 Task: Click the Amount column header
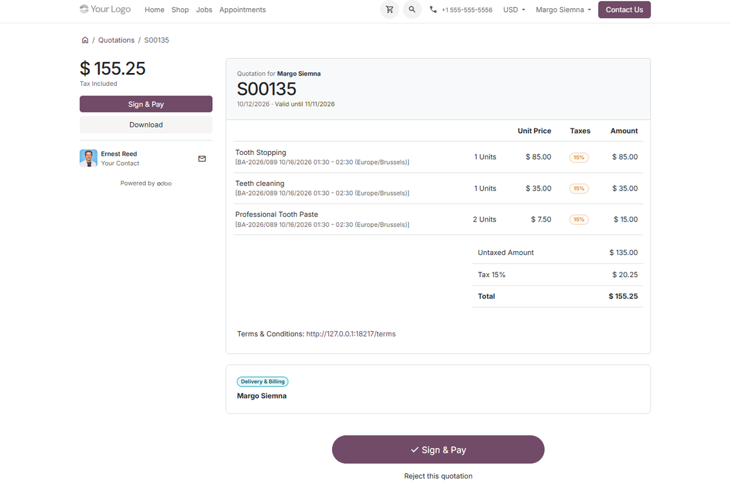[624, 131]
